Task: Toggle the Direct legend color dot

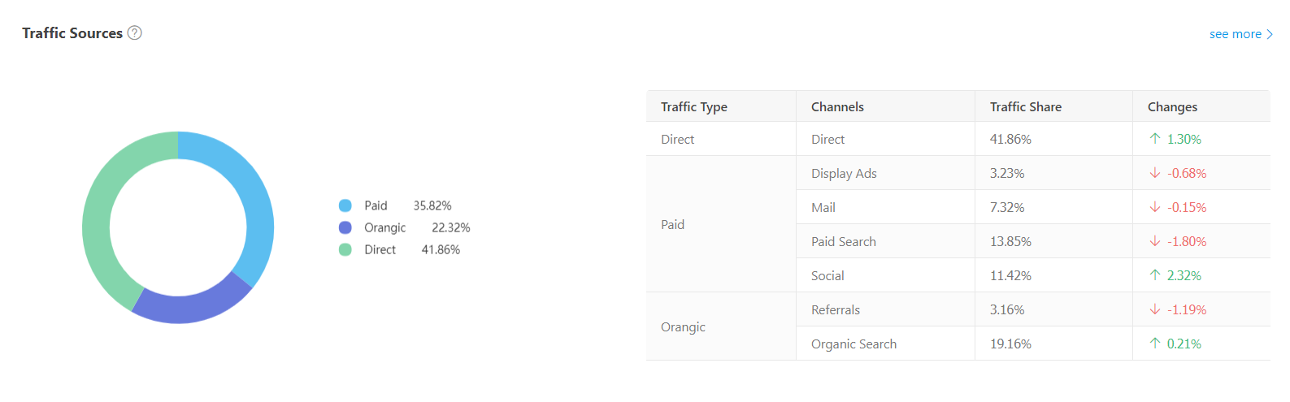Action: tap(345, 249)
